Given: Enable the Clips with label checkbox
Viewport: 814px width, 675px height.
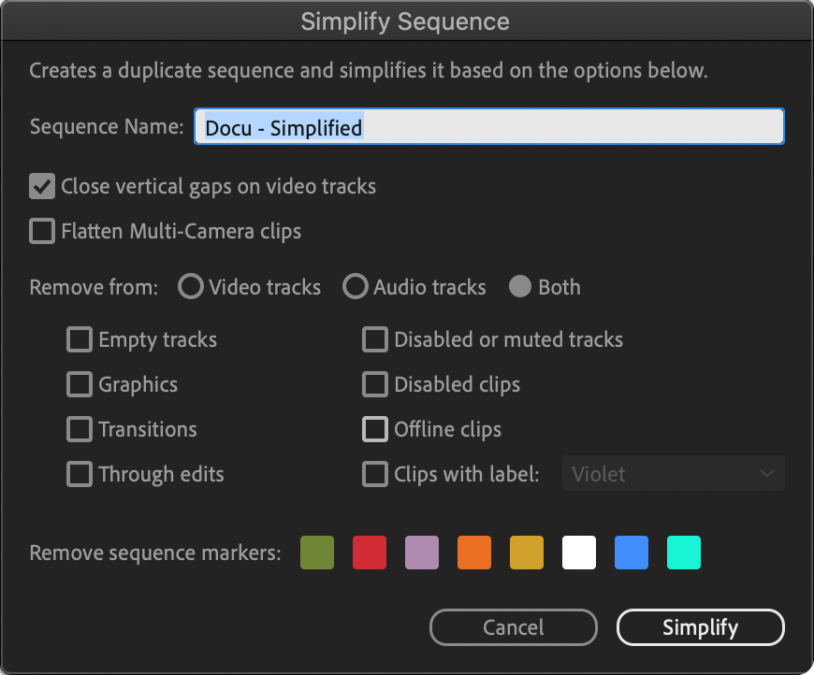Looking at the screenshot, I should (x=375, y=474).
